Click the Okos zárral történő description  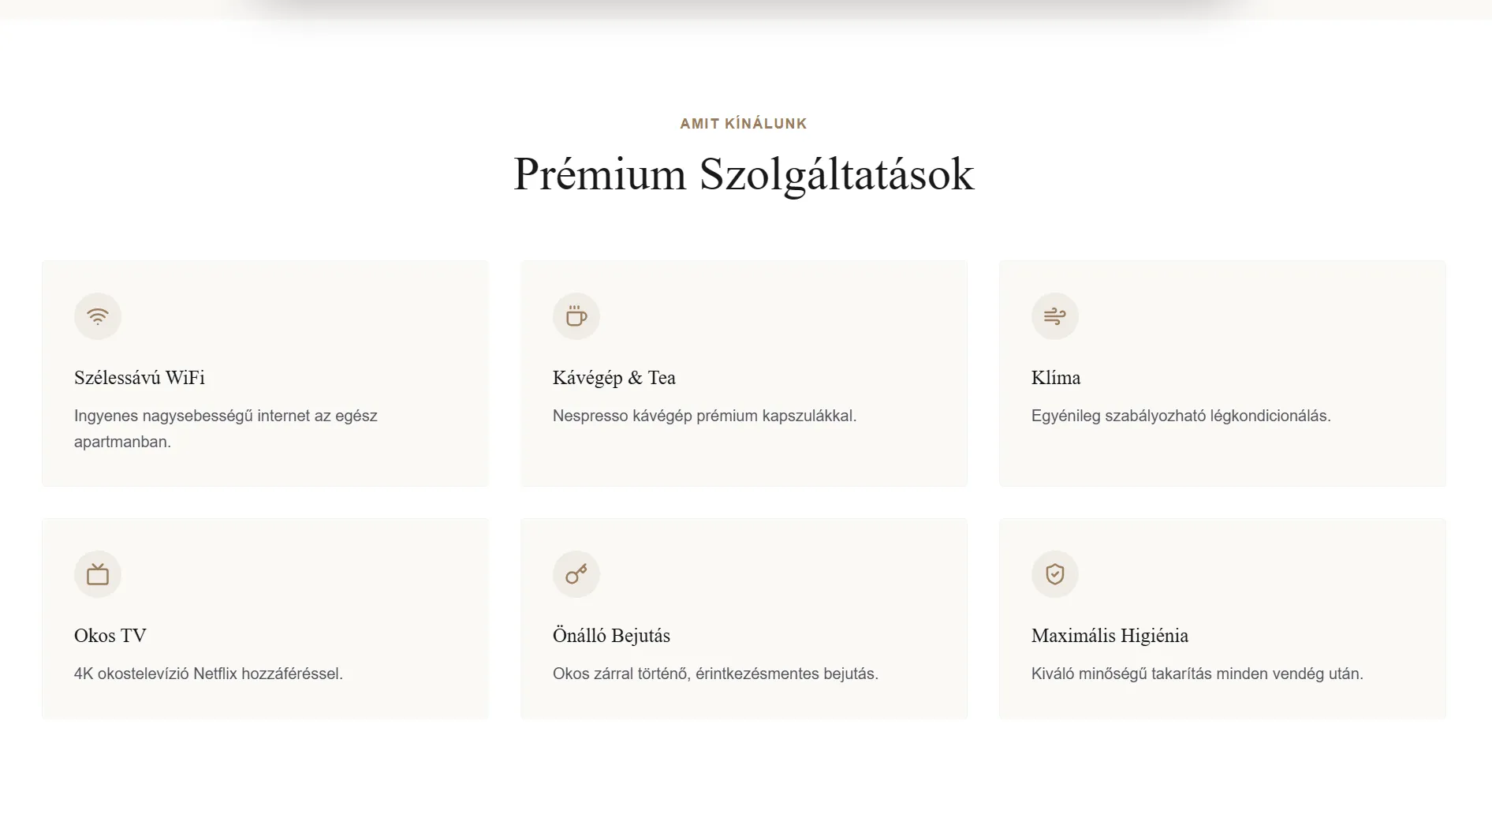click(715, 674)
